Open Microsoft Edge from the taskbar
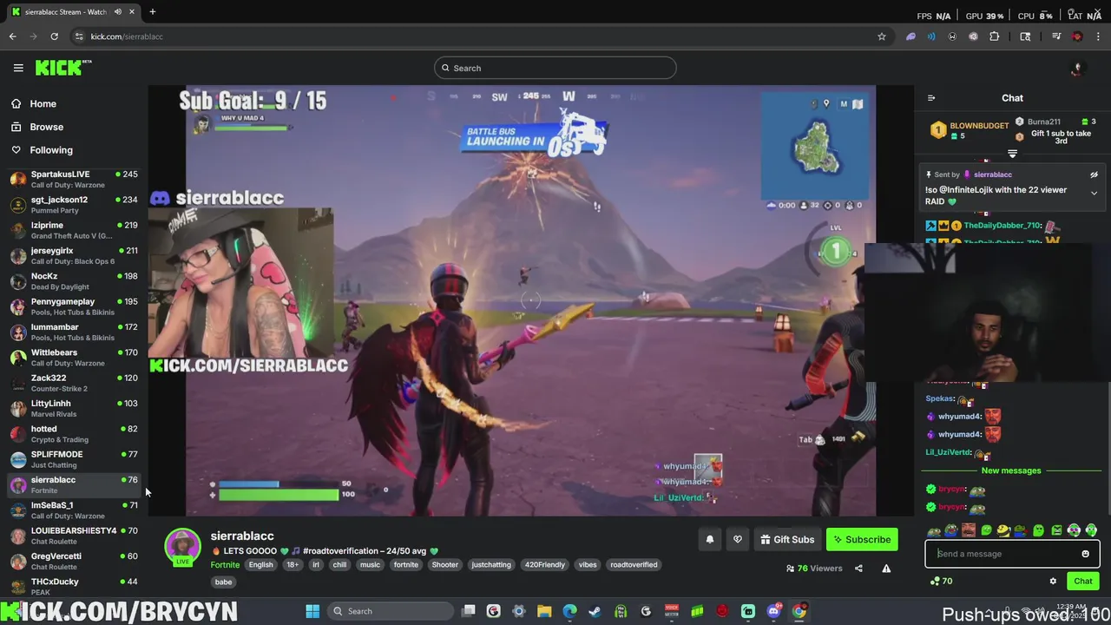Screen dimensions: 1111x625 pos(569,611)
